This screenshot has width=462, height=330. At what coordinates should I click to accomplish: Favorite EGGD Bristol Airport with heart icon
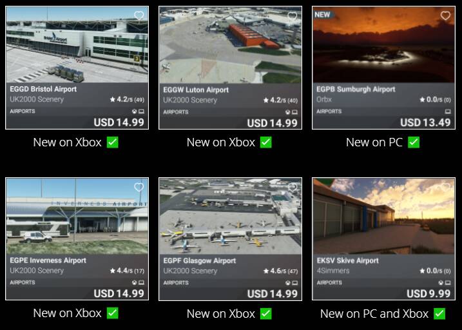139,15
